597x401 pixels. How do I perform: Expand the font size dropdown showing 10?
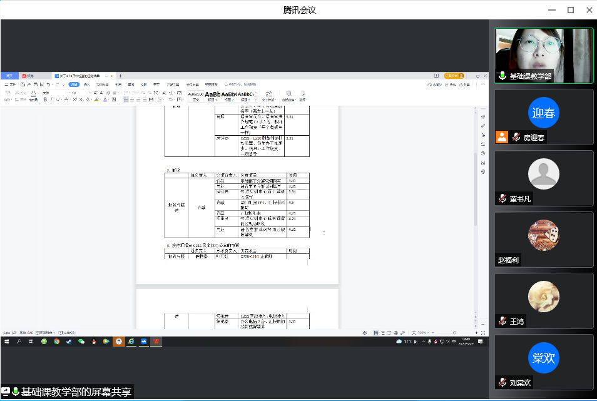[x=79, y=93]
